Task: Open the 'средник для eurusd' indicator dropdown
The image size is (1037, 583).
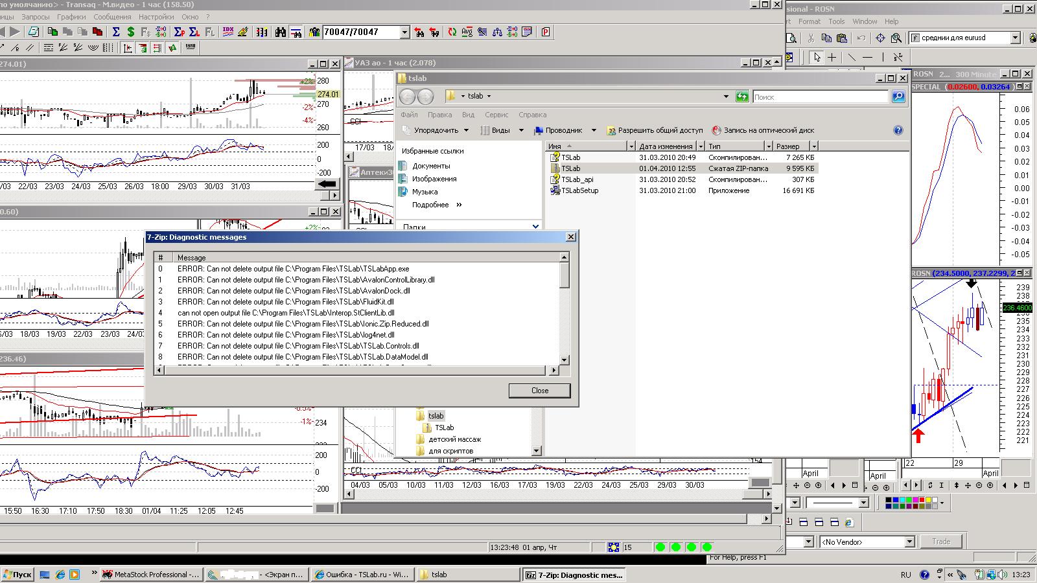Action: tap(1015, 38)
